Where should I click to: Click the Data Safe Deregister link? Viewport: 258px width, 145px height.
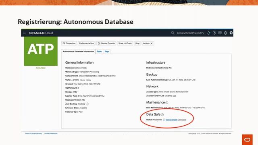coord(182,120)
